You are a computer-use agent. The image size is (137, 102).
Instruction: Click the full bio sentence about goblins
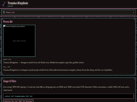[58, 70]
